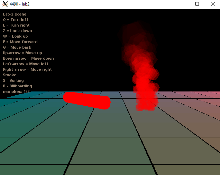Screen dimensions: 220x175
Task: Click the solid red capsule object
Action: pos(87,100)
